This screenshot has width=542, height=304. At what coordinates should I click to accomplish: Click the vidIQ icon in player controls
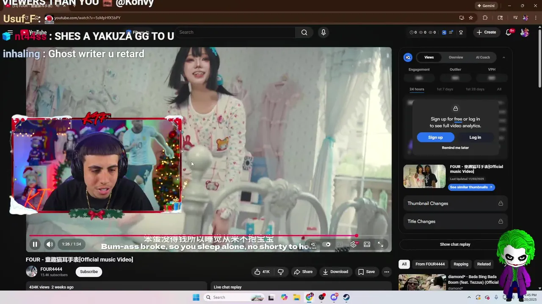(x=313, y=244)
